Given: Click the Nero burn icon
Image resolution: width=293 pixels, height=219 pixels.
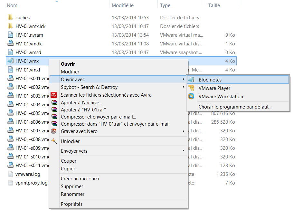Looking at the screenshot, I should click(x=54, y=131).
